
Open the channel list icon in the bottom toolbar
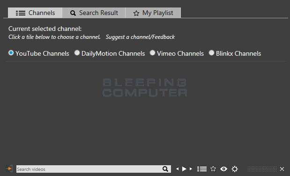[202, 169]
